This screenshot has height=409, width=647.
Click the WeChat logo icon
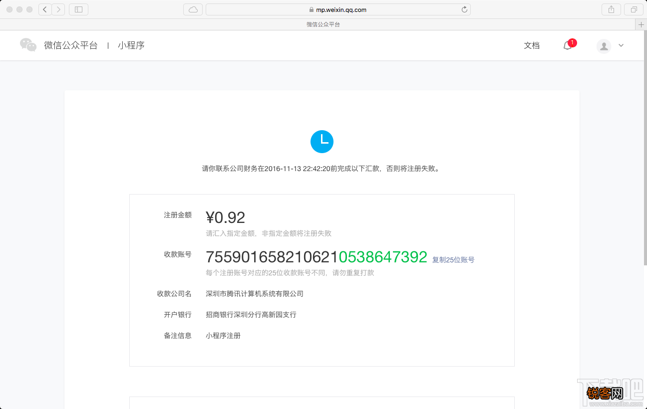tap(28, 45)
